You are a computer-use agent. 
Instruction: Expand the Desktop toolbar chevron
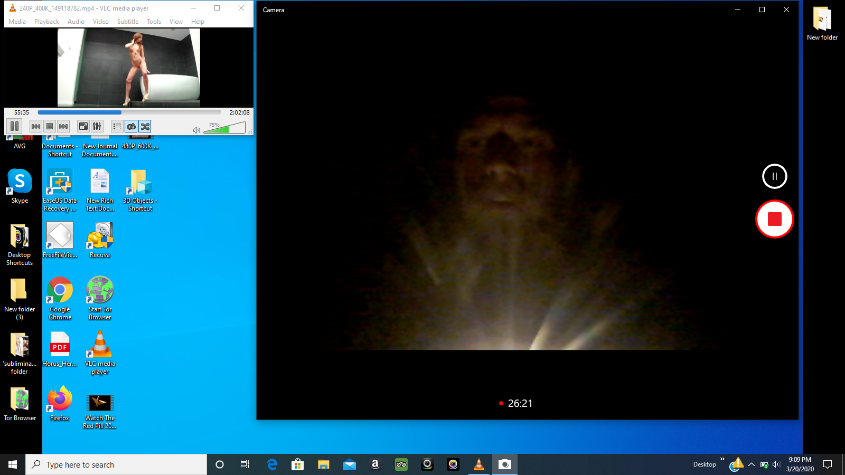tap(722, 459)
